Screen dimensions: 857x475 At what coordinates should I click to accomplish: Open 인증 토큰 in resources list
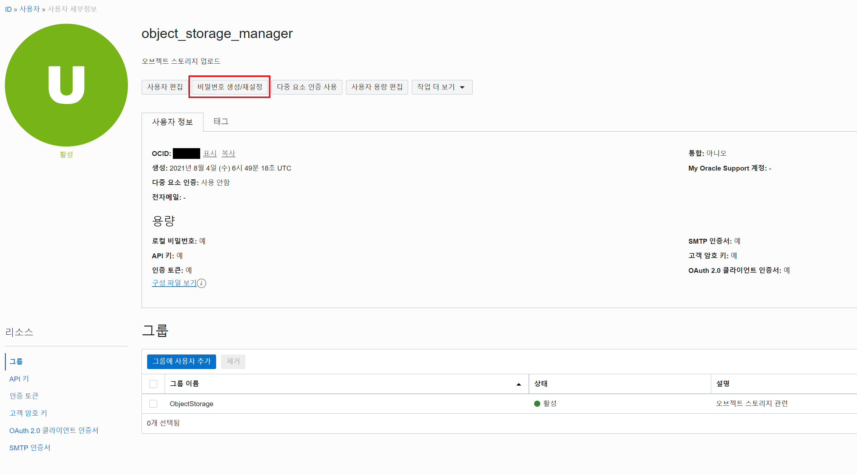click(24, 396)
